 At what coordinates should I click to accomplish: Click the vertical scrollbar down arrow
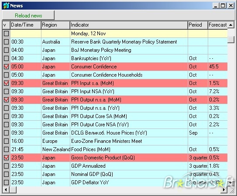pyautogui.click(x=230, y=183)
